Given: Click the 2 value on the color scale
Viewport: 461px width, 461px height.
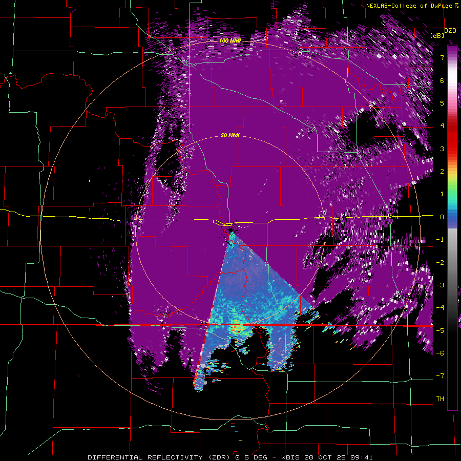Looking at the screenshot, I should [442, 172].
